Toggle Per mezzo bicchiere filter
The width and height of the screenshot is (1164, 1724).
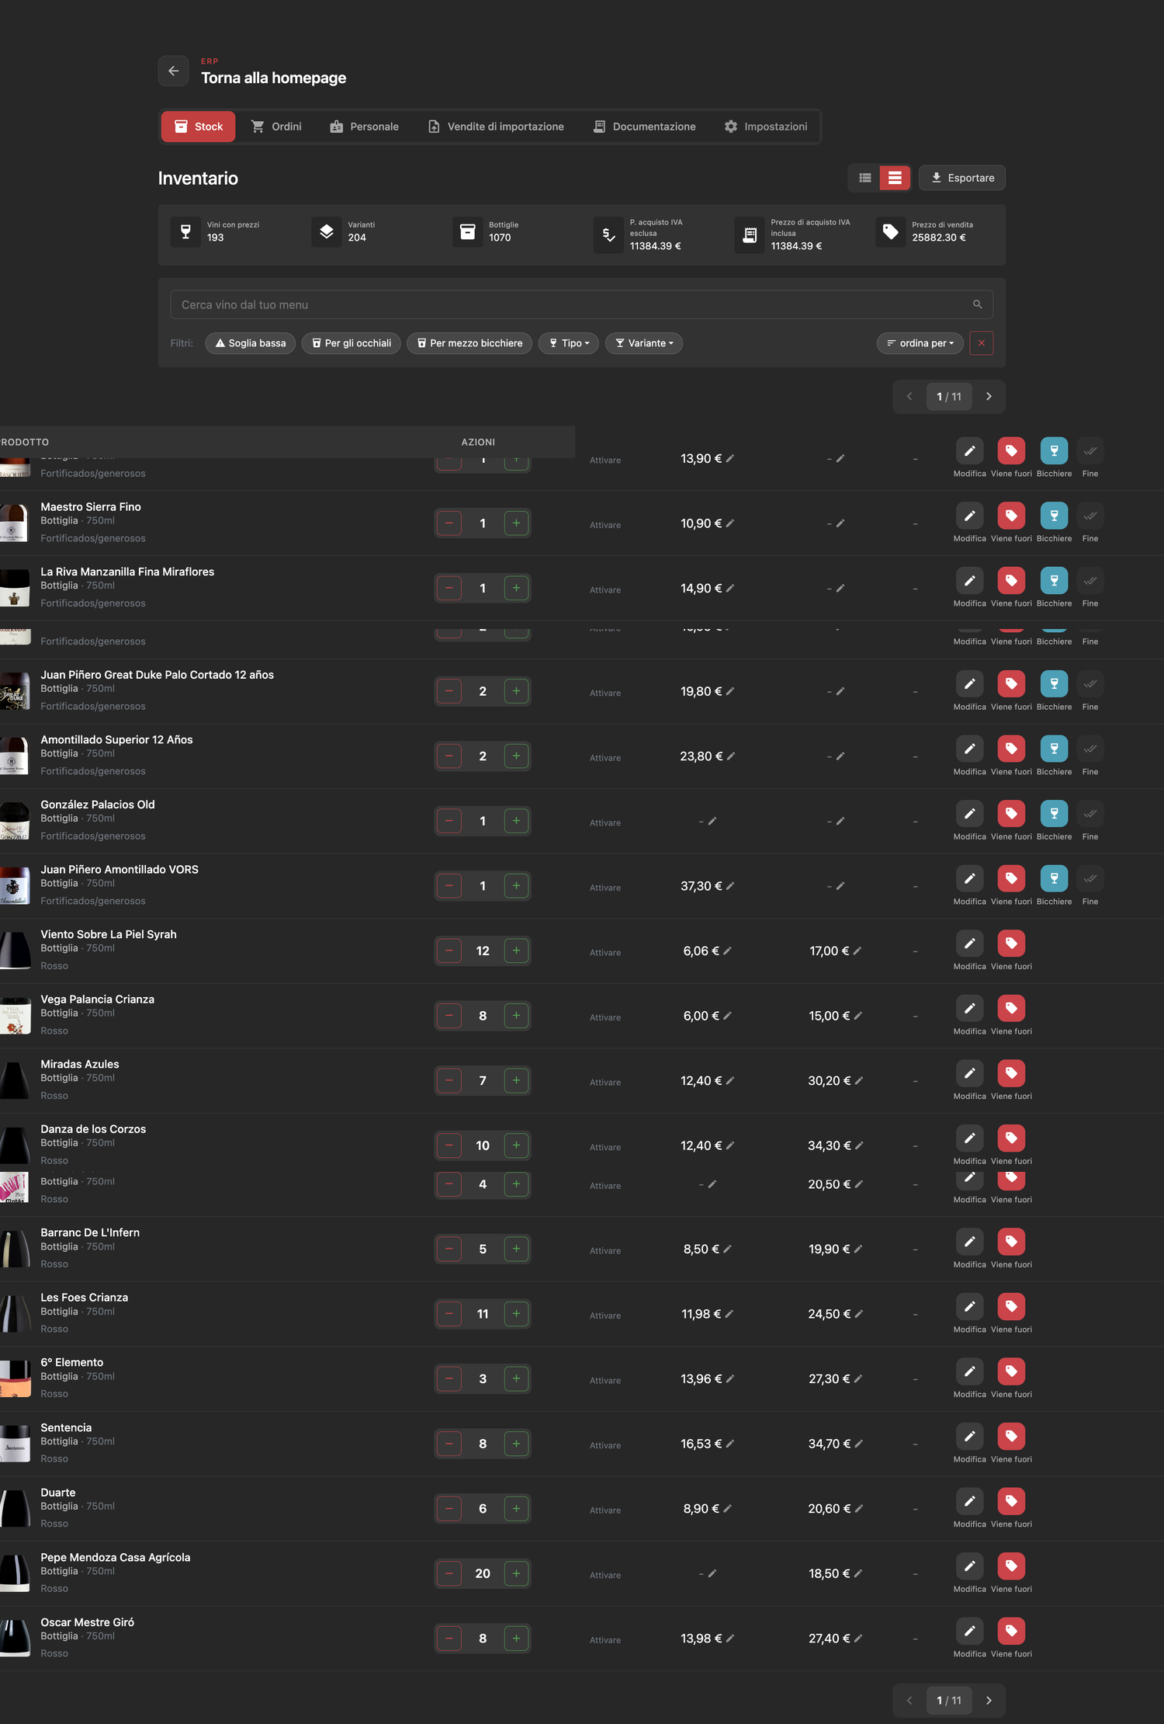tap(469, 343)
